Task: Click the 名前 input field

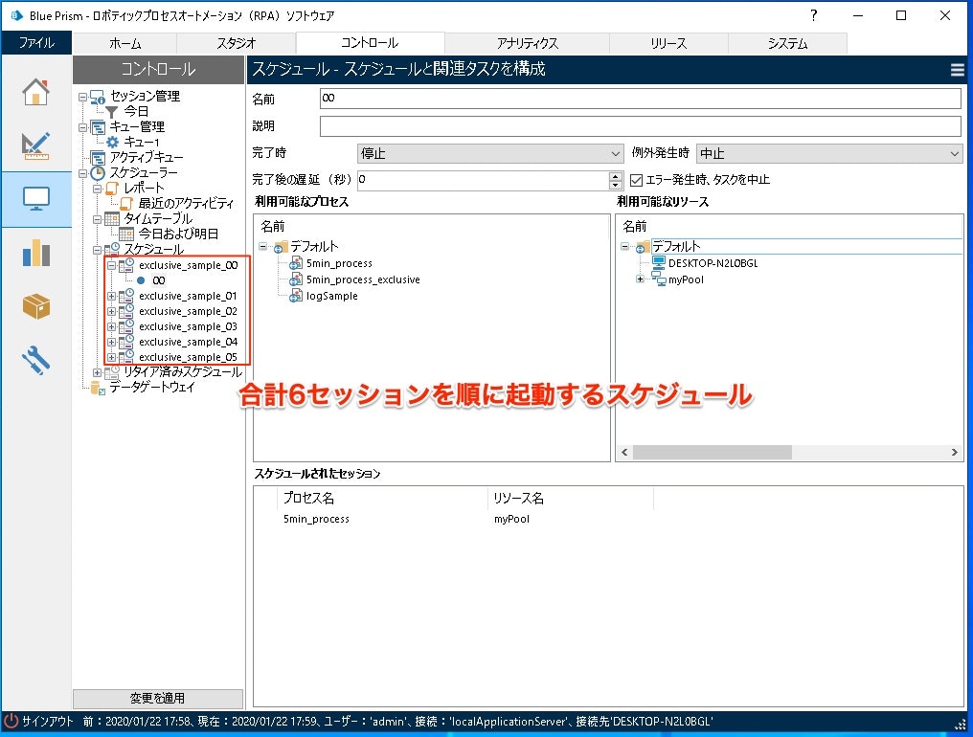Action: [641, 98]
